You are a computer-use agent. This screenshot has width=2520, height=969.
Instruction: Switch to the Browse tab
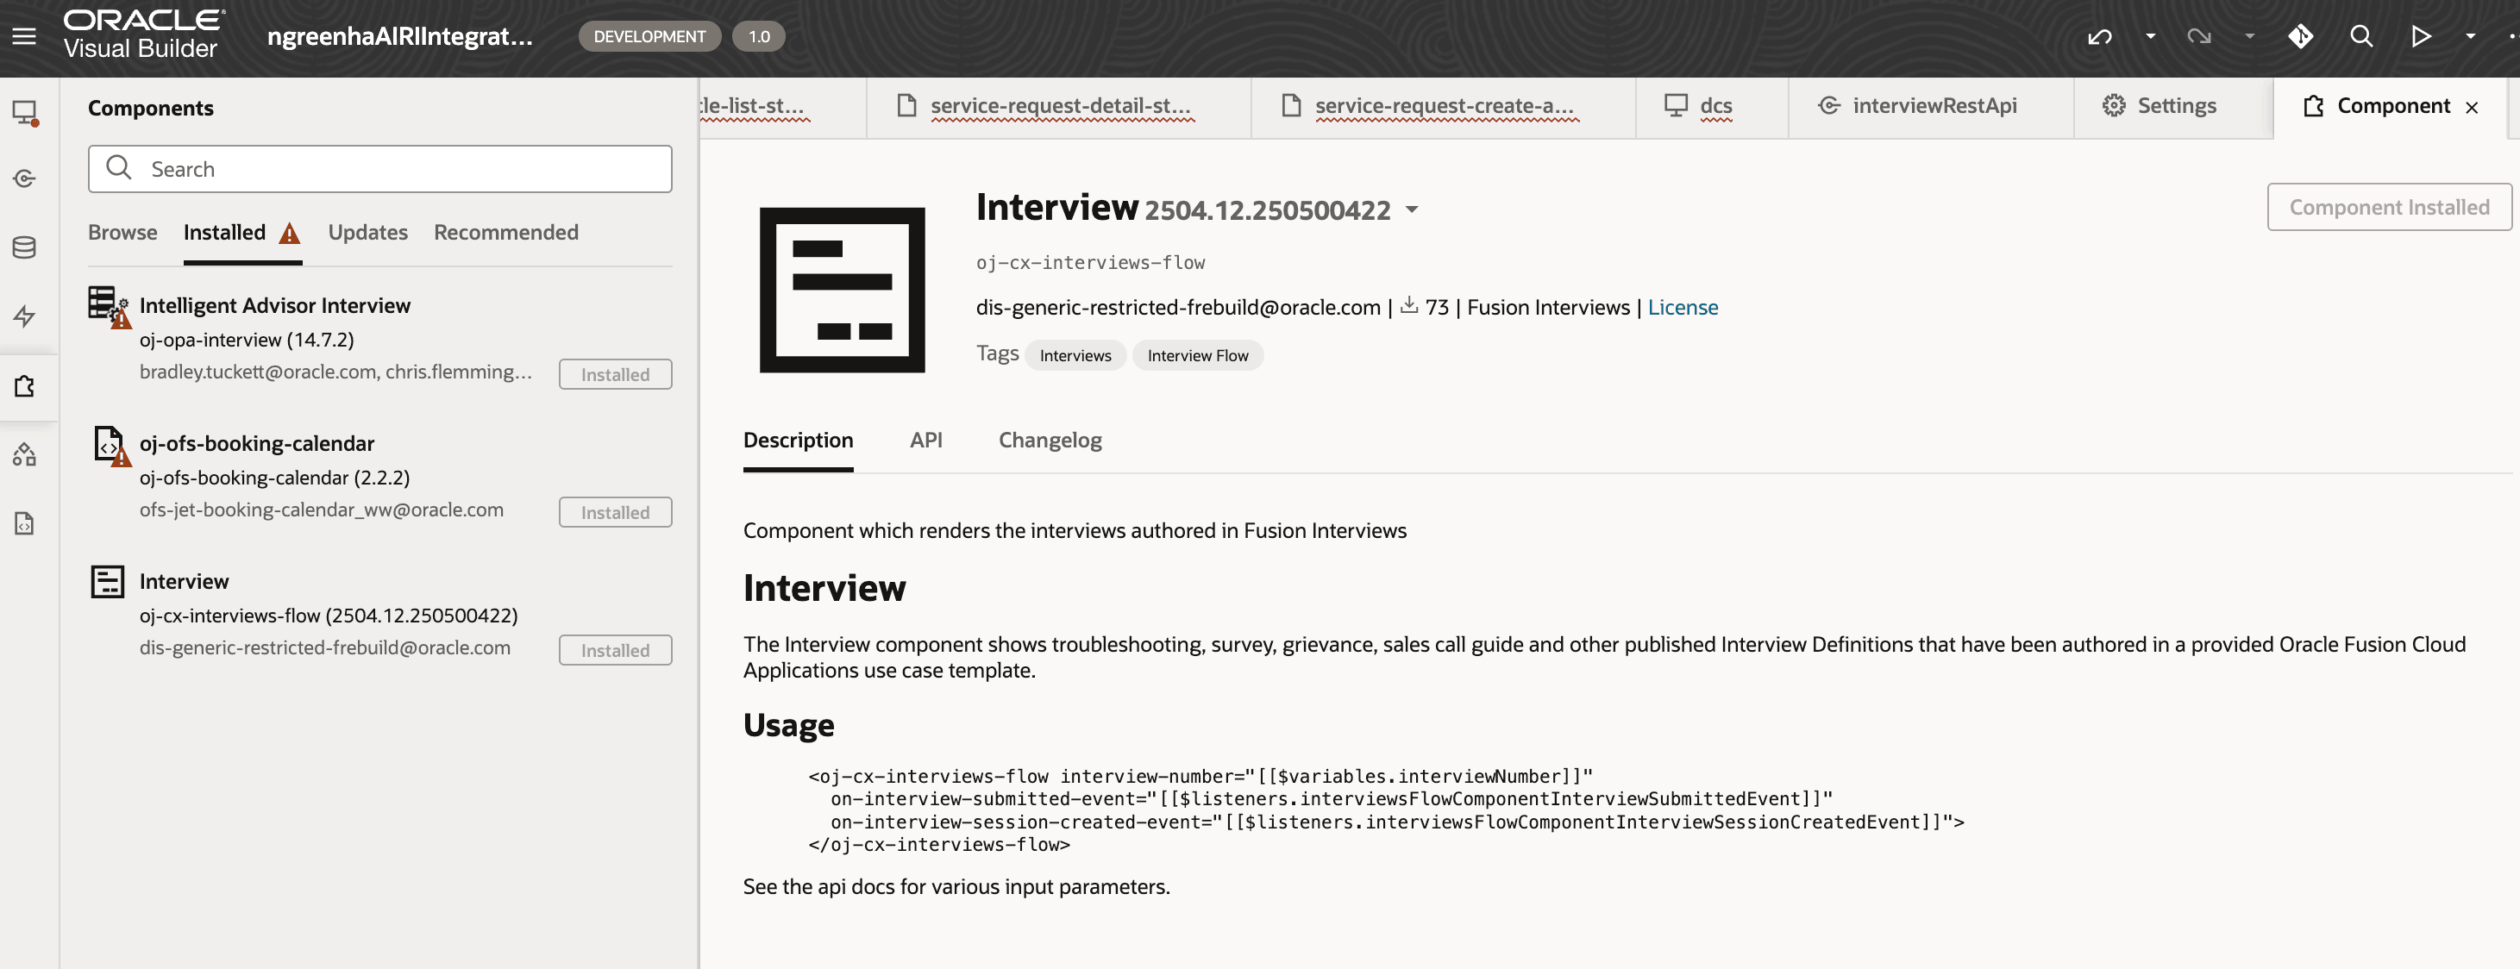point(122,233)
